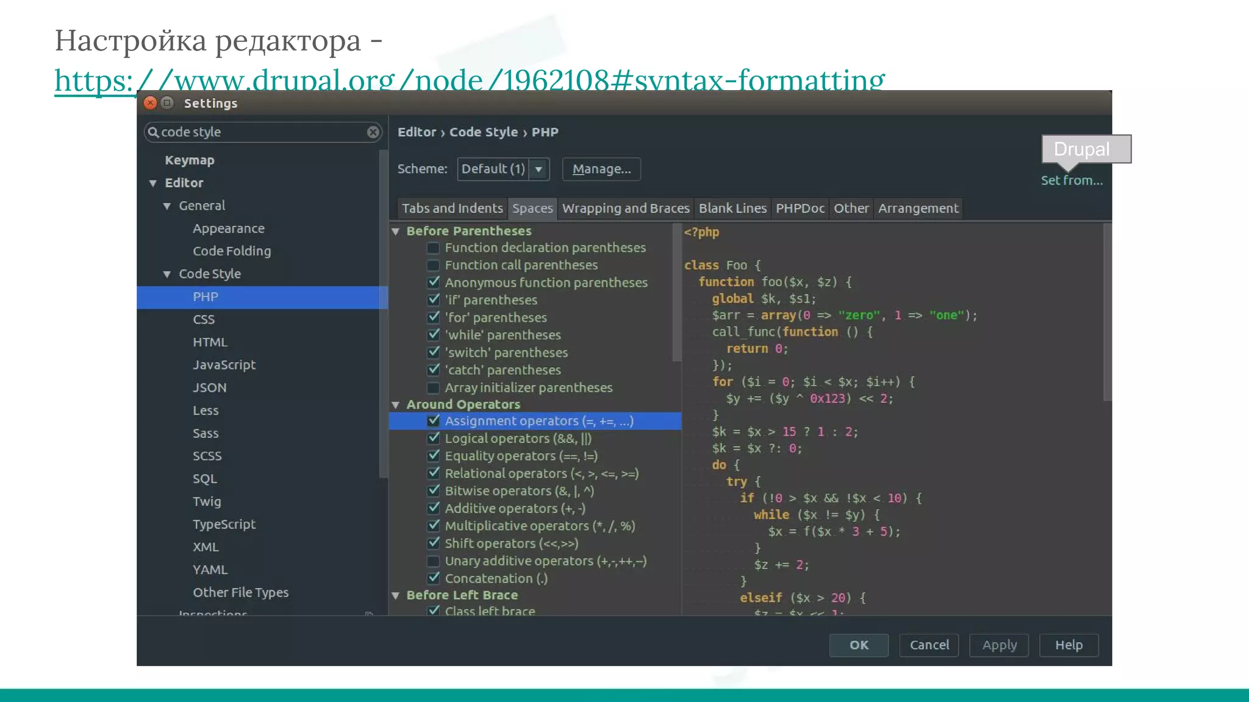This screenshot has width=1249, height=702.
Task: Select Other File Types item
Action: tap(241, 593)
